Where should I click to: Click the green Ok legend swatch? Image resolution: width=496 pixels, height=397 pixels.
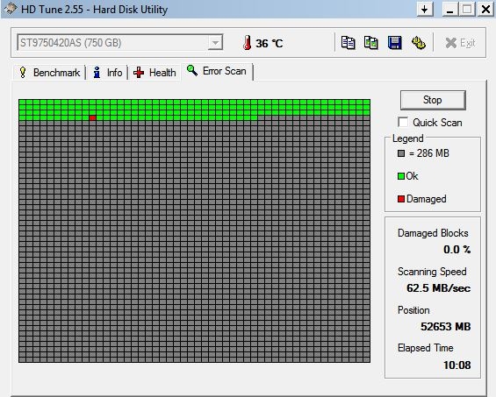pos(401,176)
